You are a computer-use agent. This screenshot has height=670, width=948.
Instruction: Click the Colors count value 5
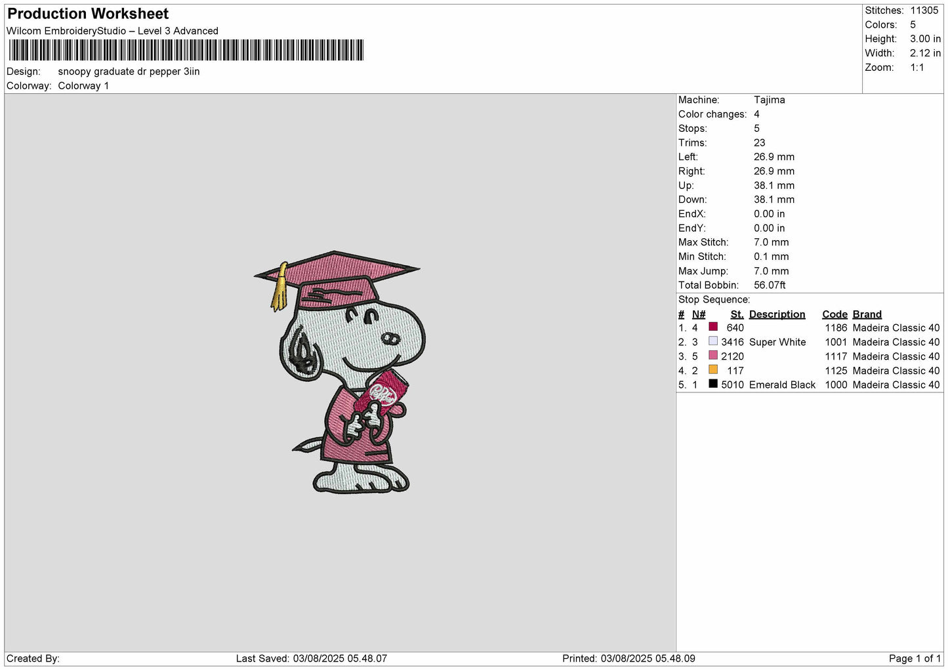click(x=913, y=25)
